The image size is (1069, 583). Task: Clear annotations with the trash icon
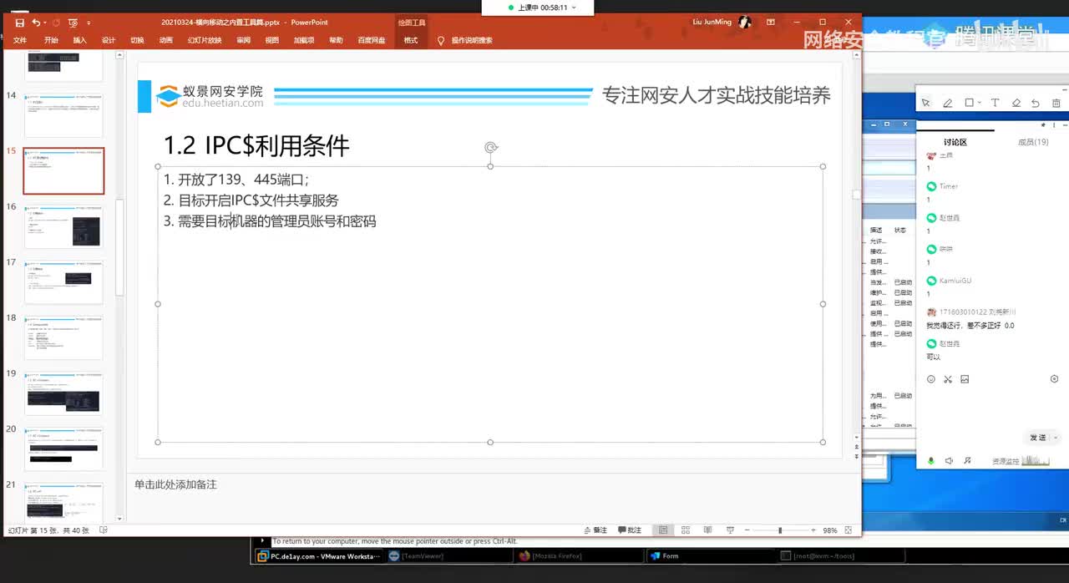1056,103
